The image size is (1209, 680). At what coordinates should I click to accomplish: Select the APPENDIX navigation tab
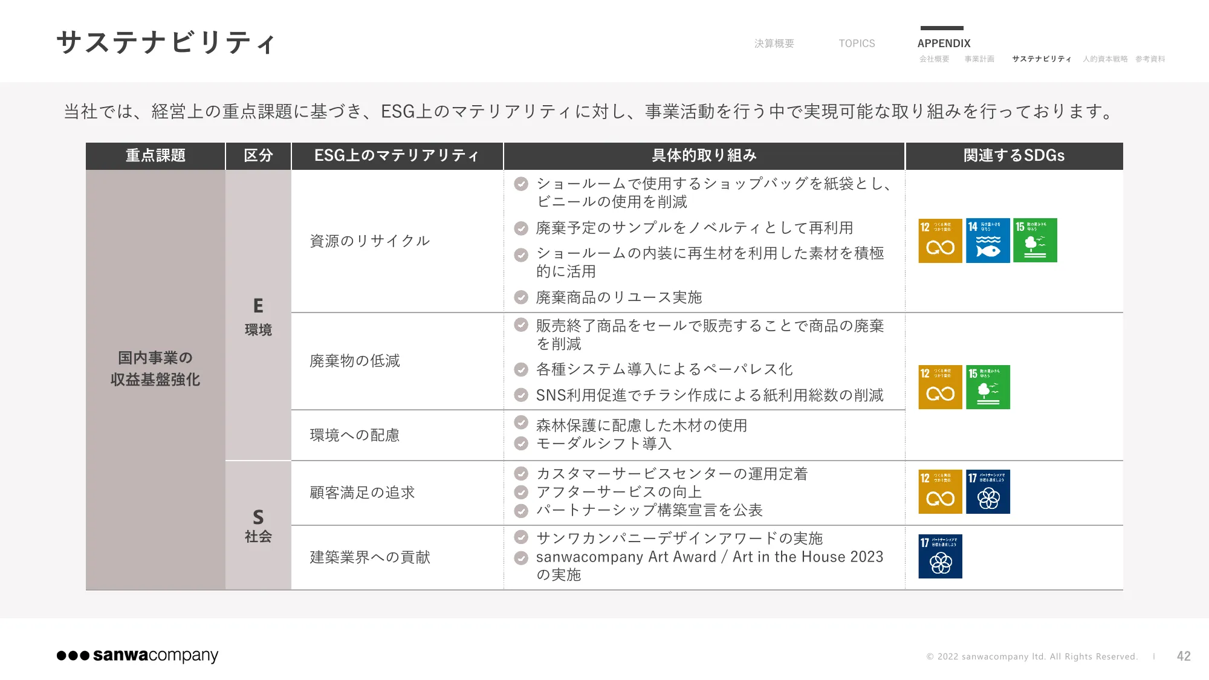[944, 44]
